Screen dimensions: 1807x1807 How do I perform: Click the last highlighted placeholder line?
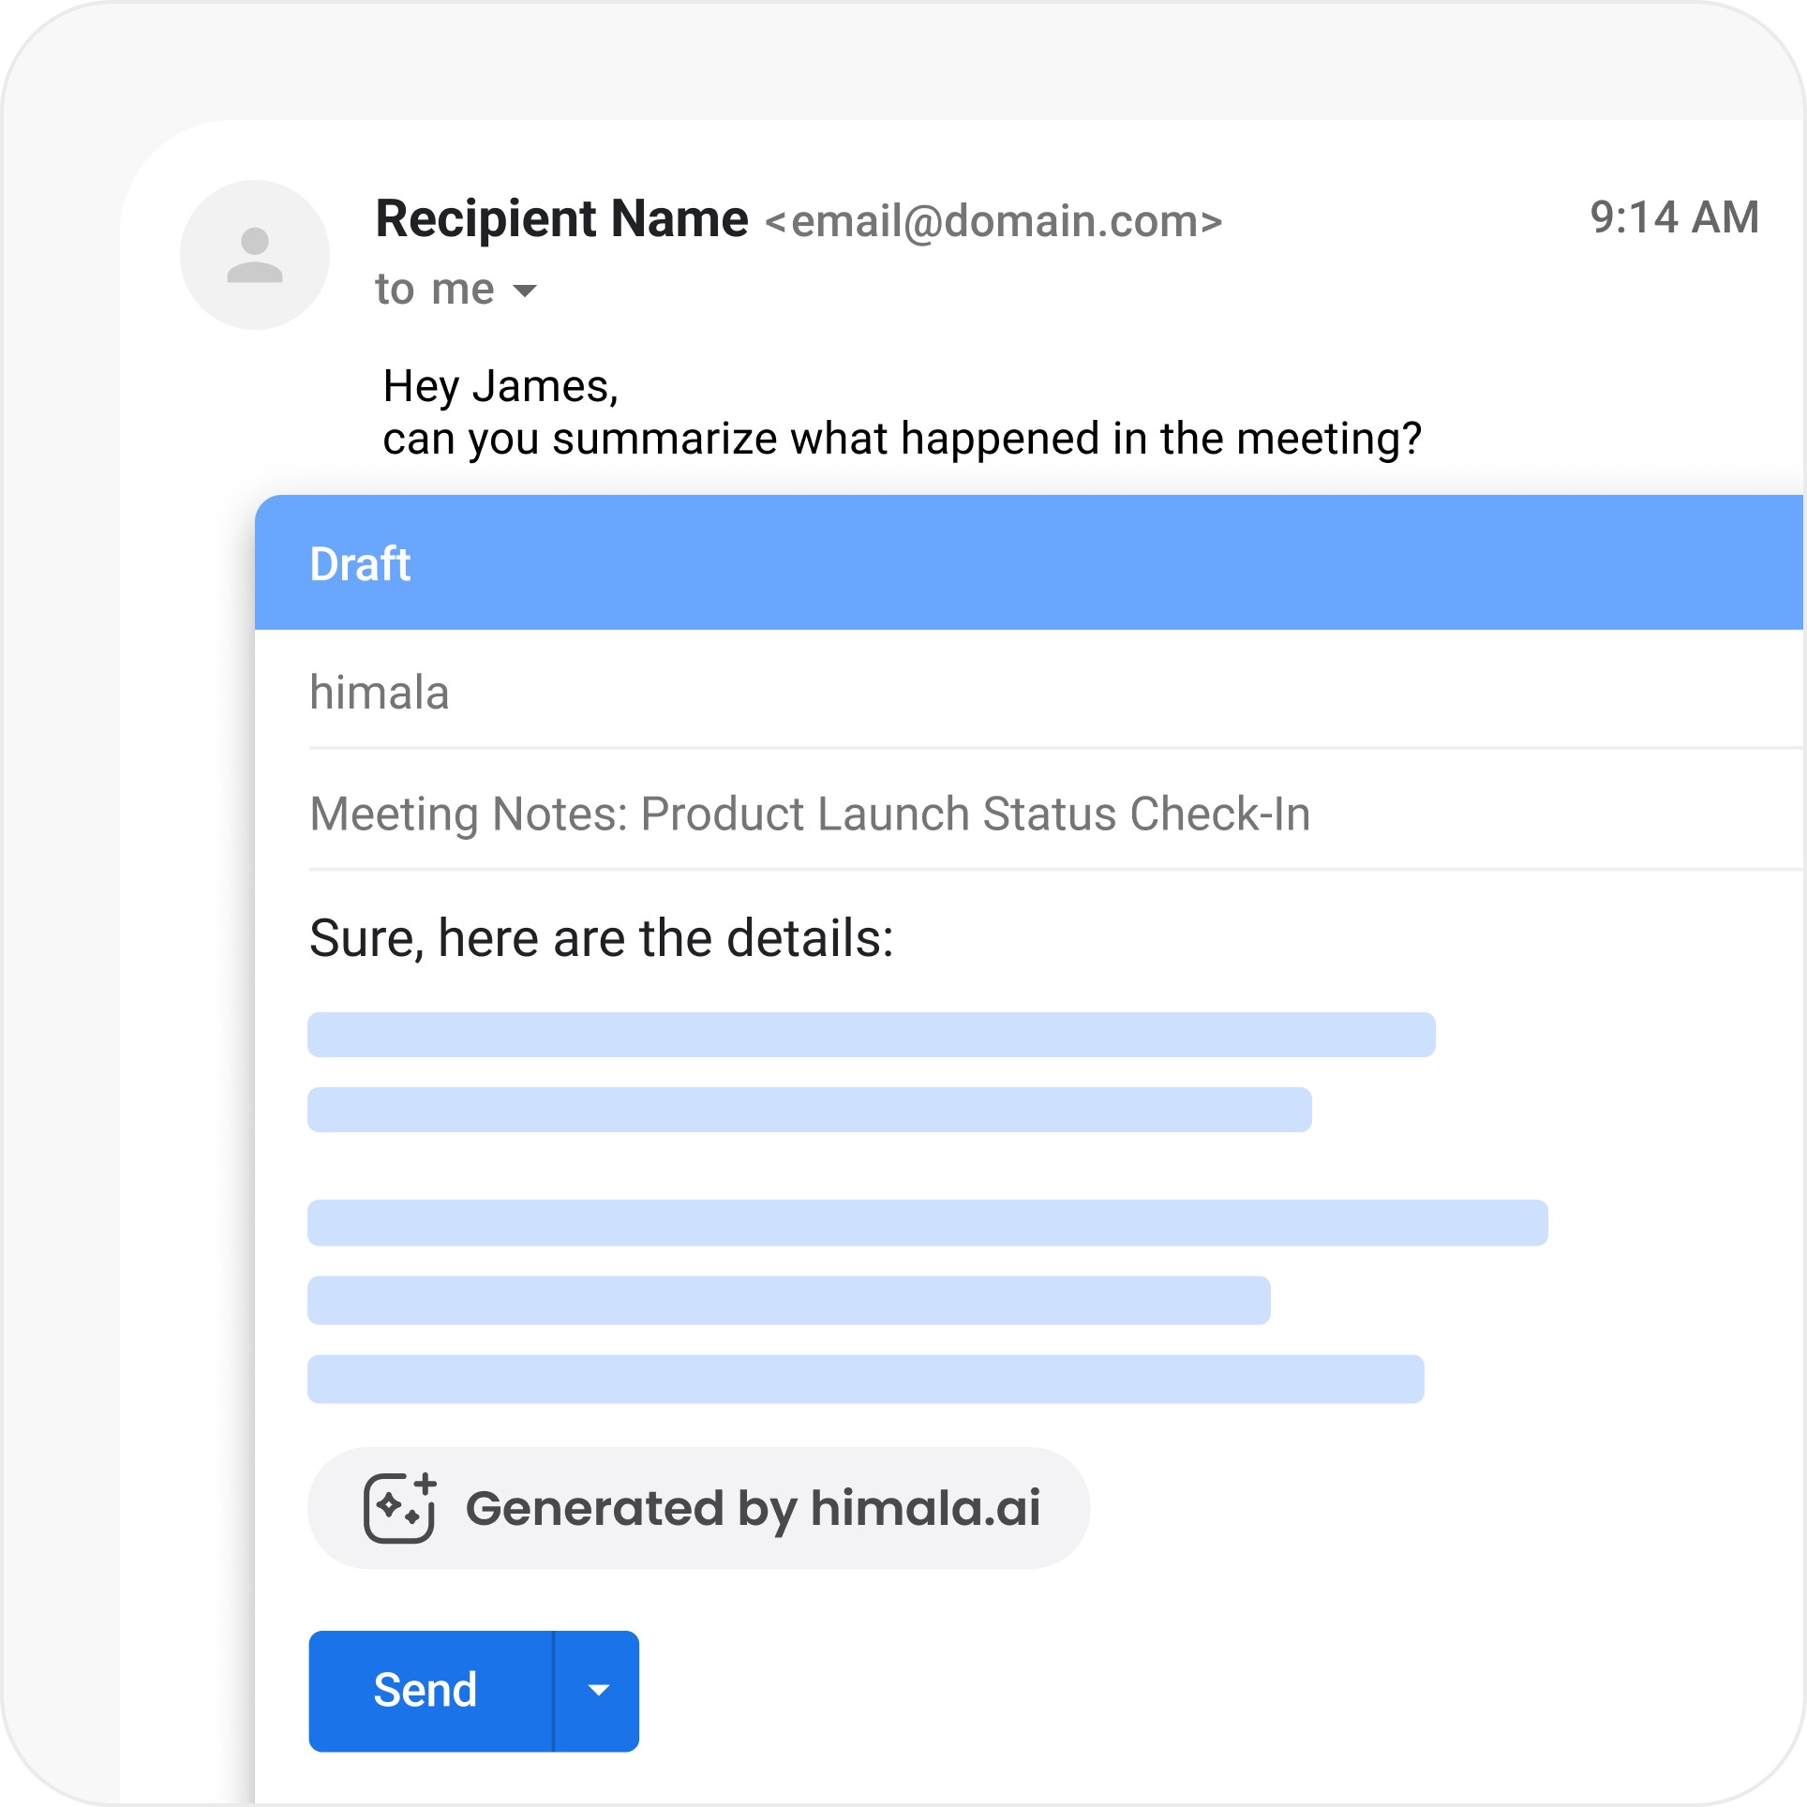click(865, 1379)
